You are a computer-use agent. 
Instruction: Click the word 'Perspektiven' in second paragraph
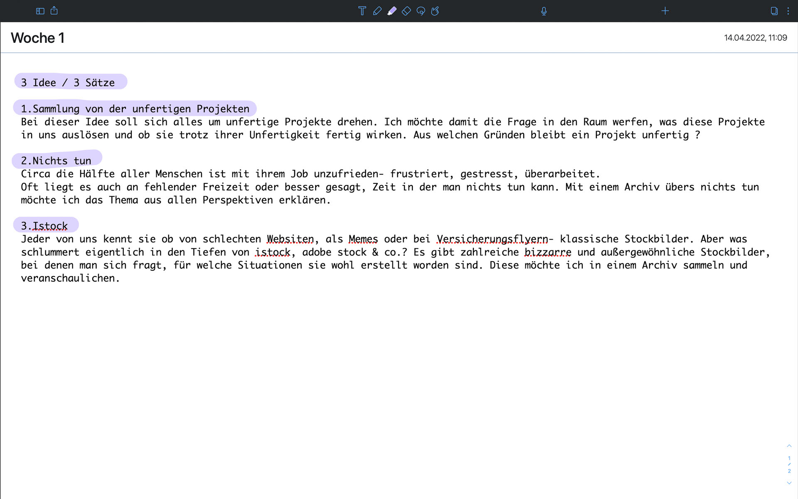tap(238, 200)
